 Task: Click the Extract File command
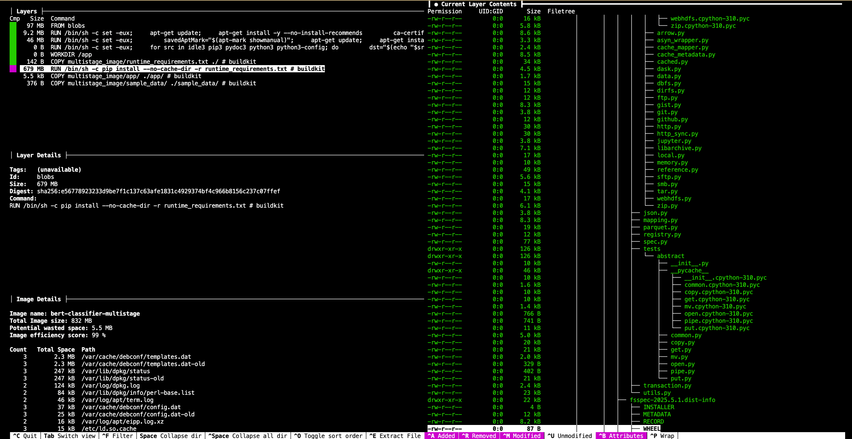tap(395, 436)
